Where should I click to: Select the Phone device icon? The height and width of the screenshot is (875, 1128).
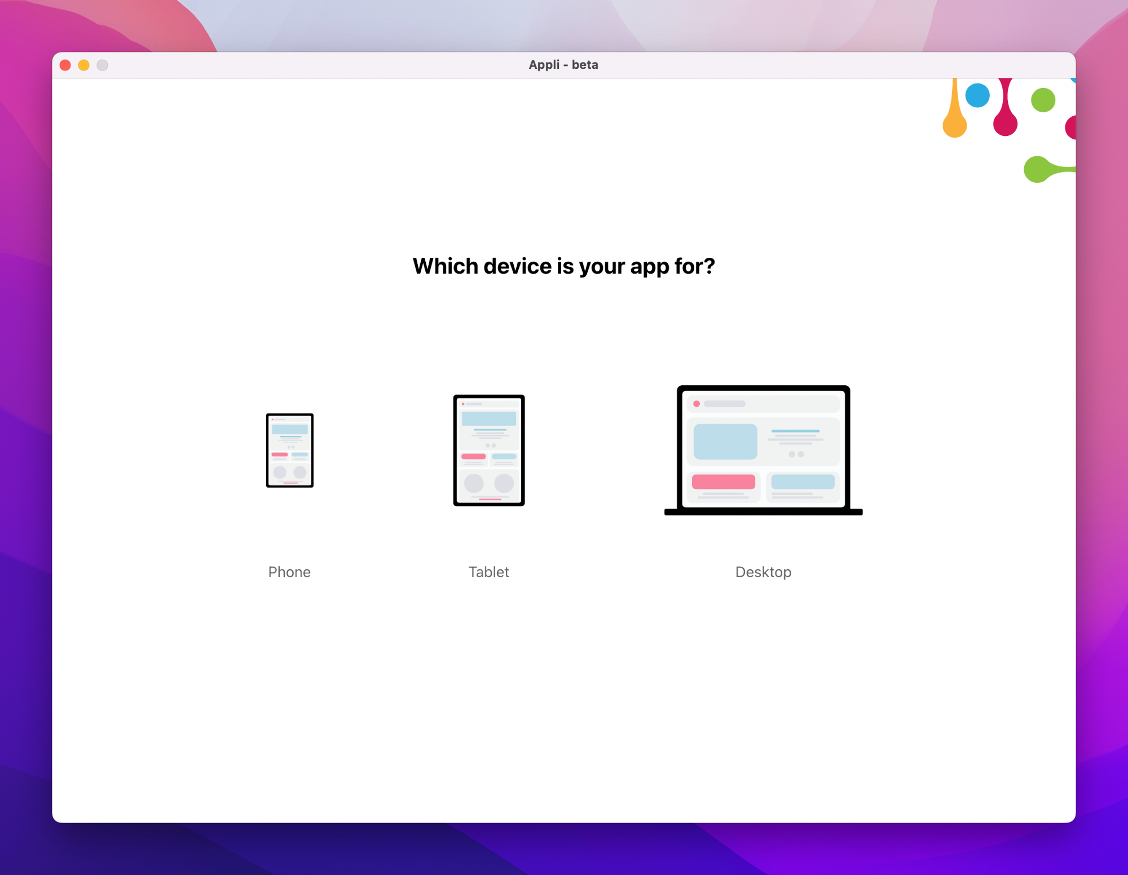289,450
